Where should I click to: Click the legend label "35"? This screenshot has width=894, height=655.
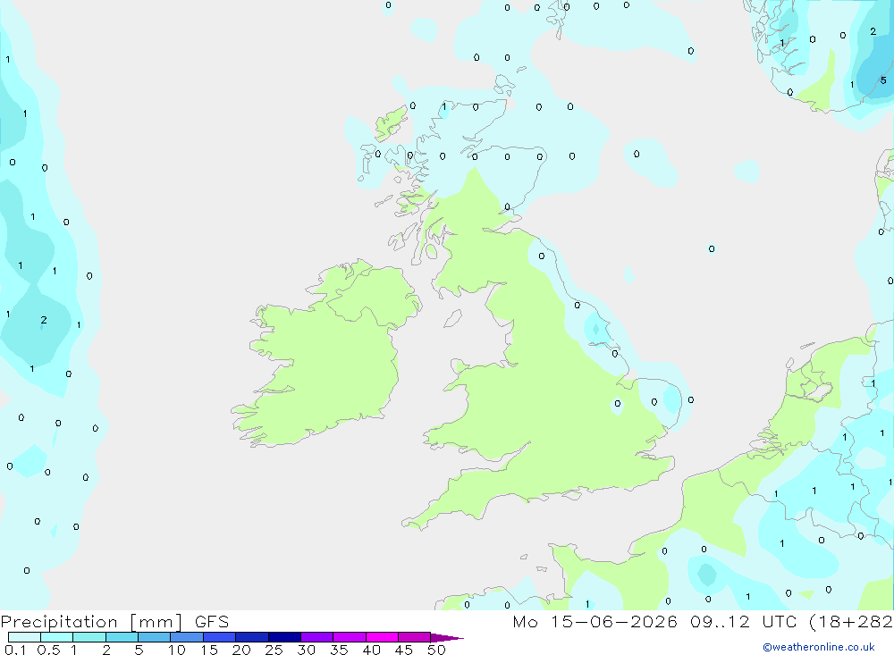pyautogui.click(x=339, y=650)
